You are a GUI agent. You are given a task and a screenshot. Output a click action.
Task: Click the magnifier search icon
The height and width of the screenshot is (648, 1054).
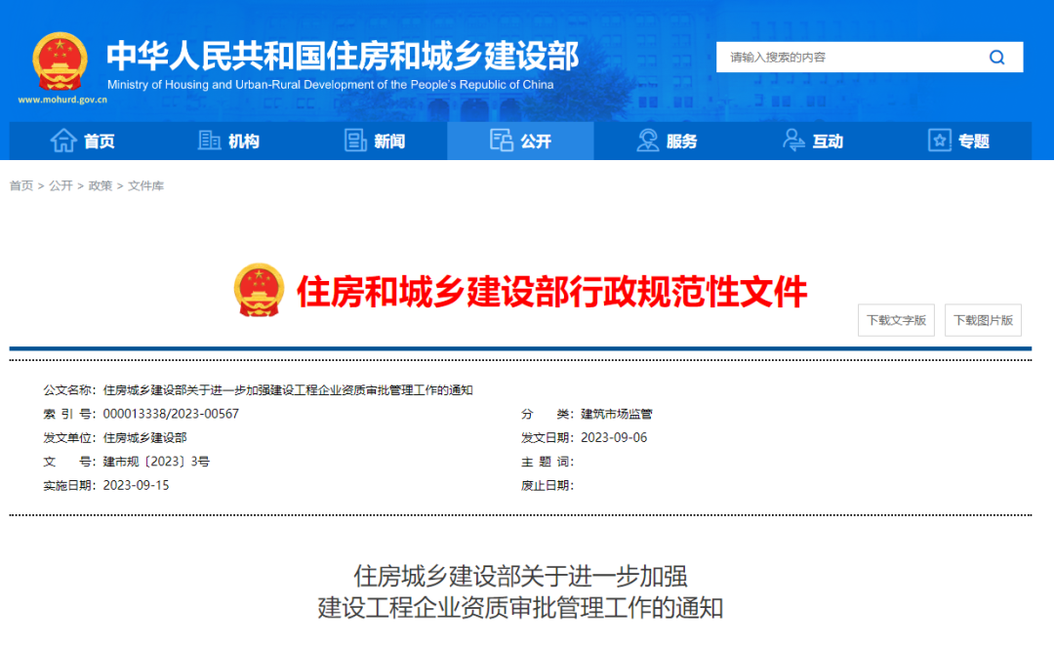[996, 57]
